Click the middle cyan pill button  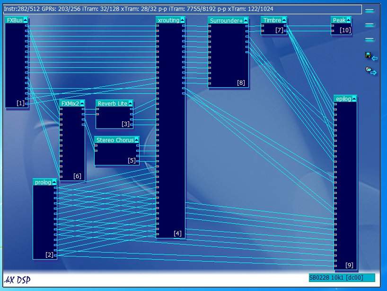369,25
